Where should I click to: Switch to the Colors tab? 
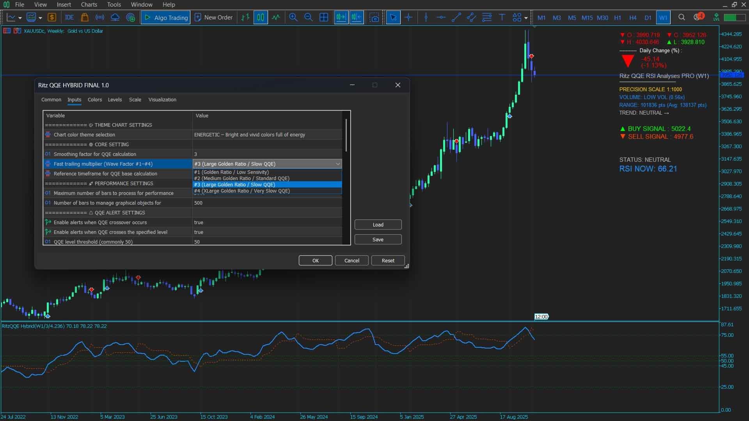click(x=95, y=100)
